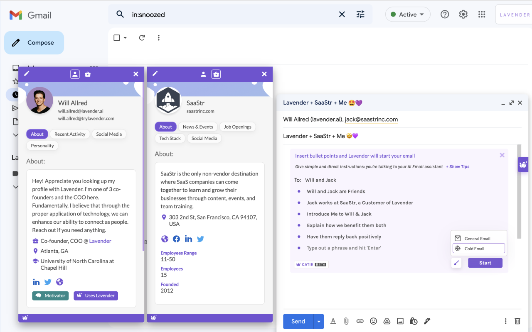
Task: Click the compose body vertical scrollbar
Action: [519, 192]
